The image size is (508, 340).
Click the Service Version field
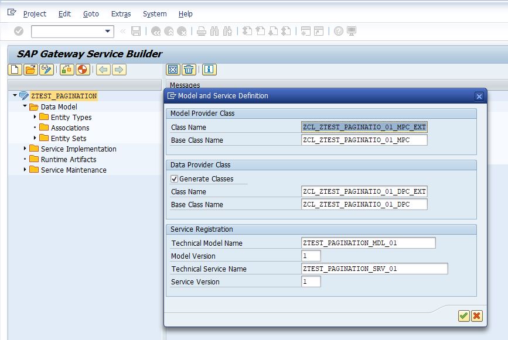[311, 281]
